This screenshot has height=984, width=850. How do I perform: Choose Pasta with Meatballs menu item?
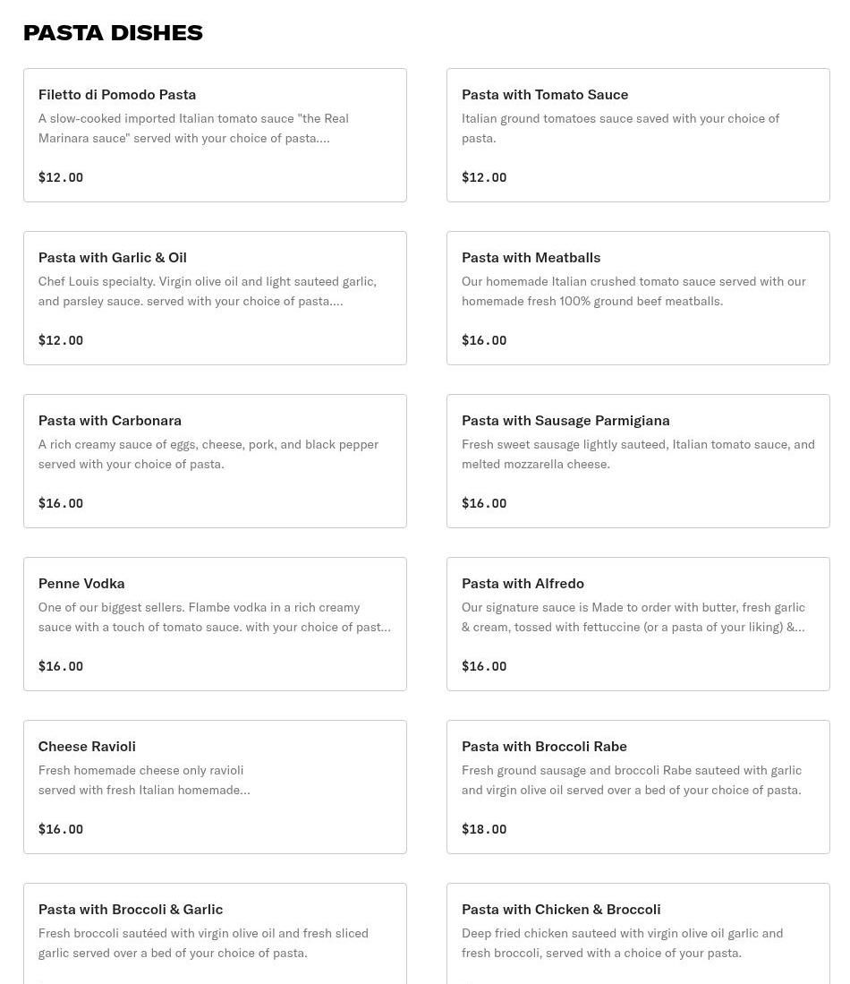638,298
